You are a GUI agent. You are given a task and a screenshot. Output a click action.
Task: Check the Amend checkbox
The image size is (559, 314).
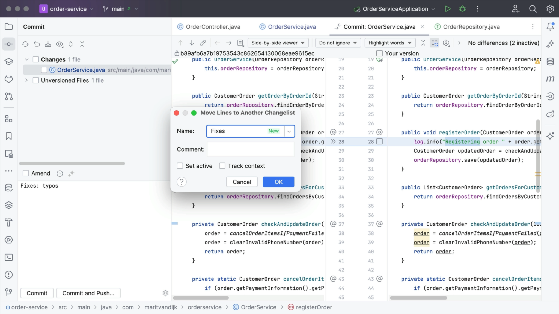[x=26, y=173]
